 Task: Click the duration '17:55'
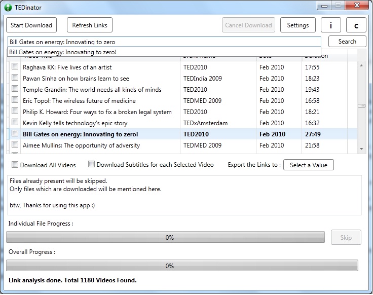coord(312,67)
